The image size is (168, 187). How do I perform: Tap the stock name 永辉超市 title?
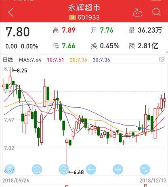point(84,7)
